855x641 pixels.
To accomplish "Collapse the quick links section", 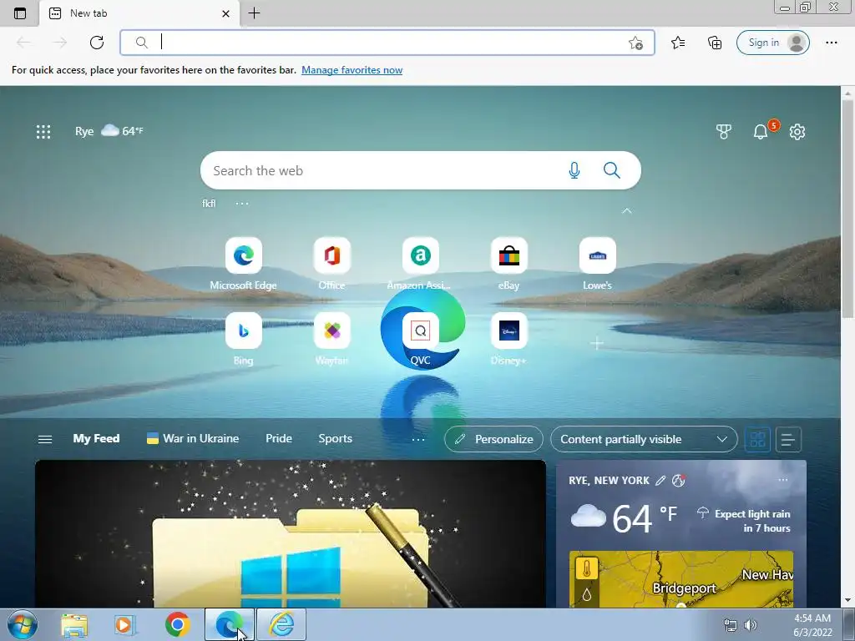I will [x=626, y=211].
